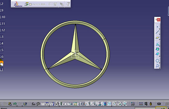Expand the Circle tool flyout arrow
The width and height of the screenshot is (169, 109).
pos(160,63)
